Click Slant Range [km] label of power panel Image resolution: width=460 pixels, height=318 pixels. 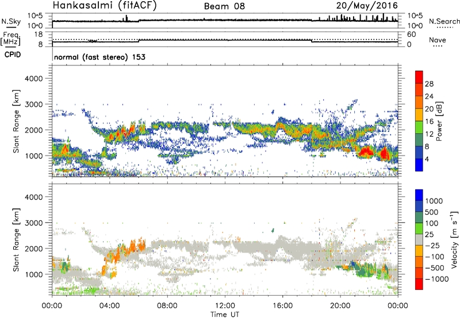point(16,121)
